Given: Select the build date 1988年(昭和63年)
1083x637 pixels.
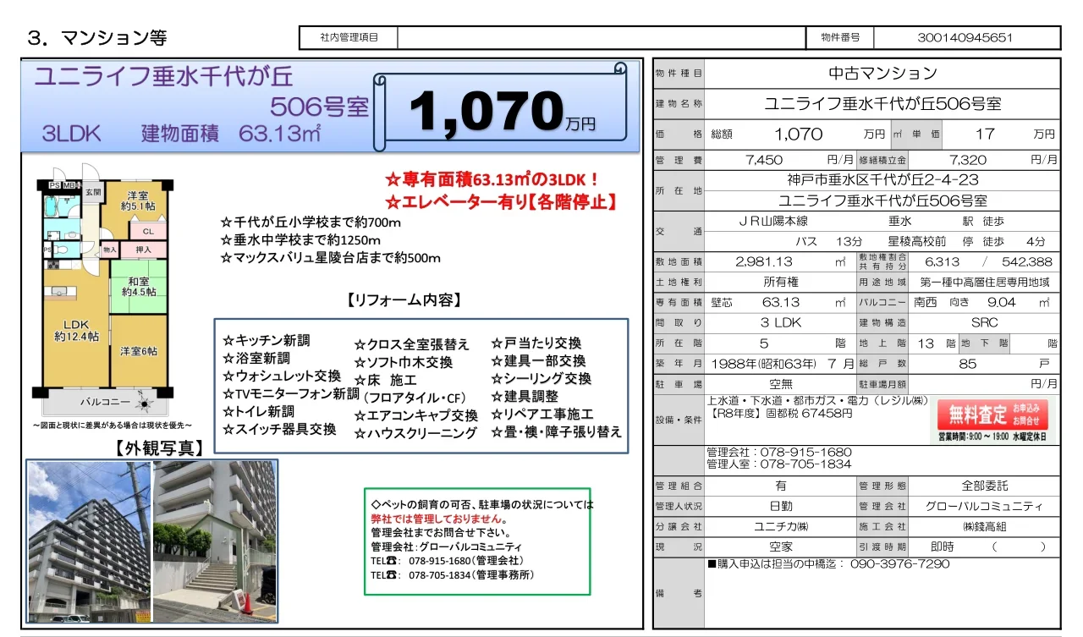Looking at the screenshot, I should click(x=765, y=364).
